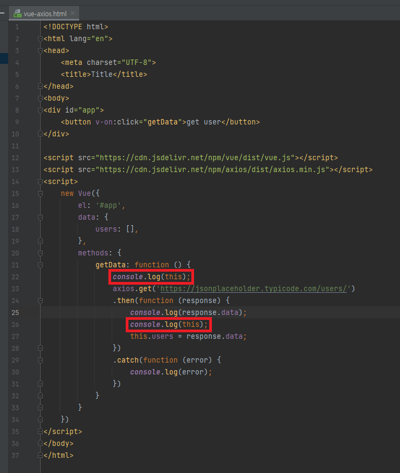Close the vue-axios.html editor tab
The width and height of the screenshot is (400, 473).
click(x=73, y=13)
